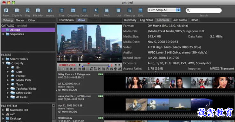Expand the Sequences folder
Screen dimensions: 235x122
tap(3, 34)
